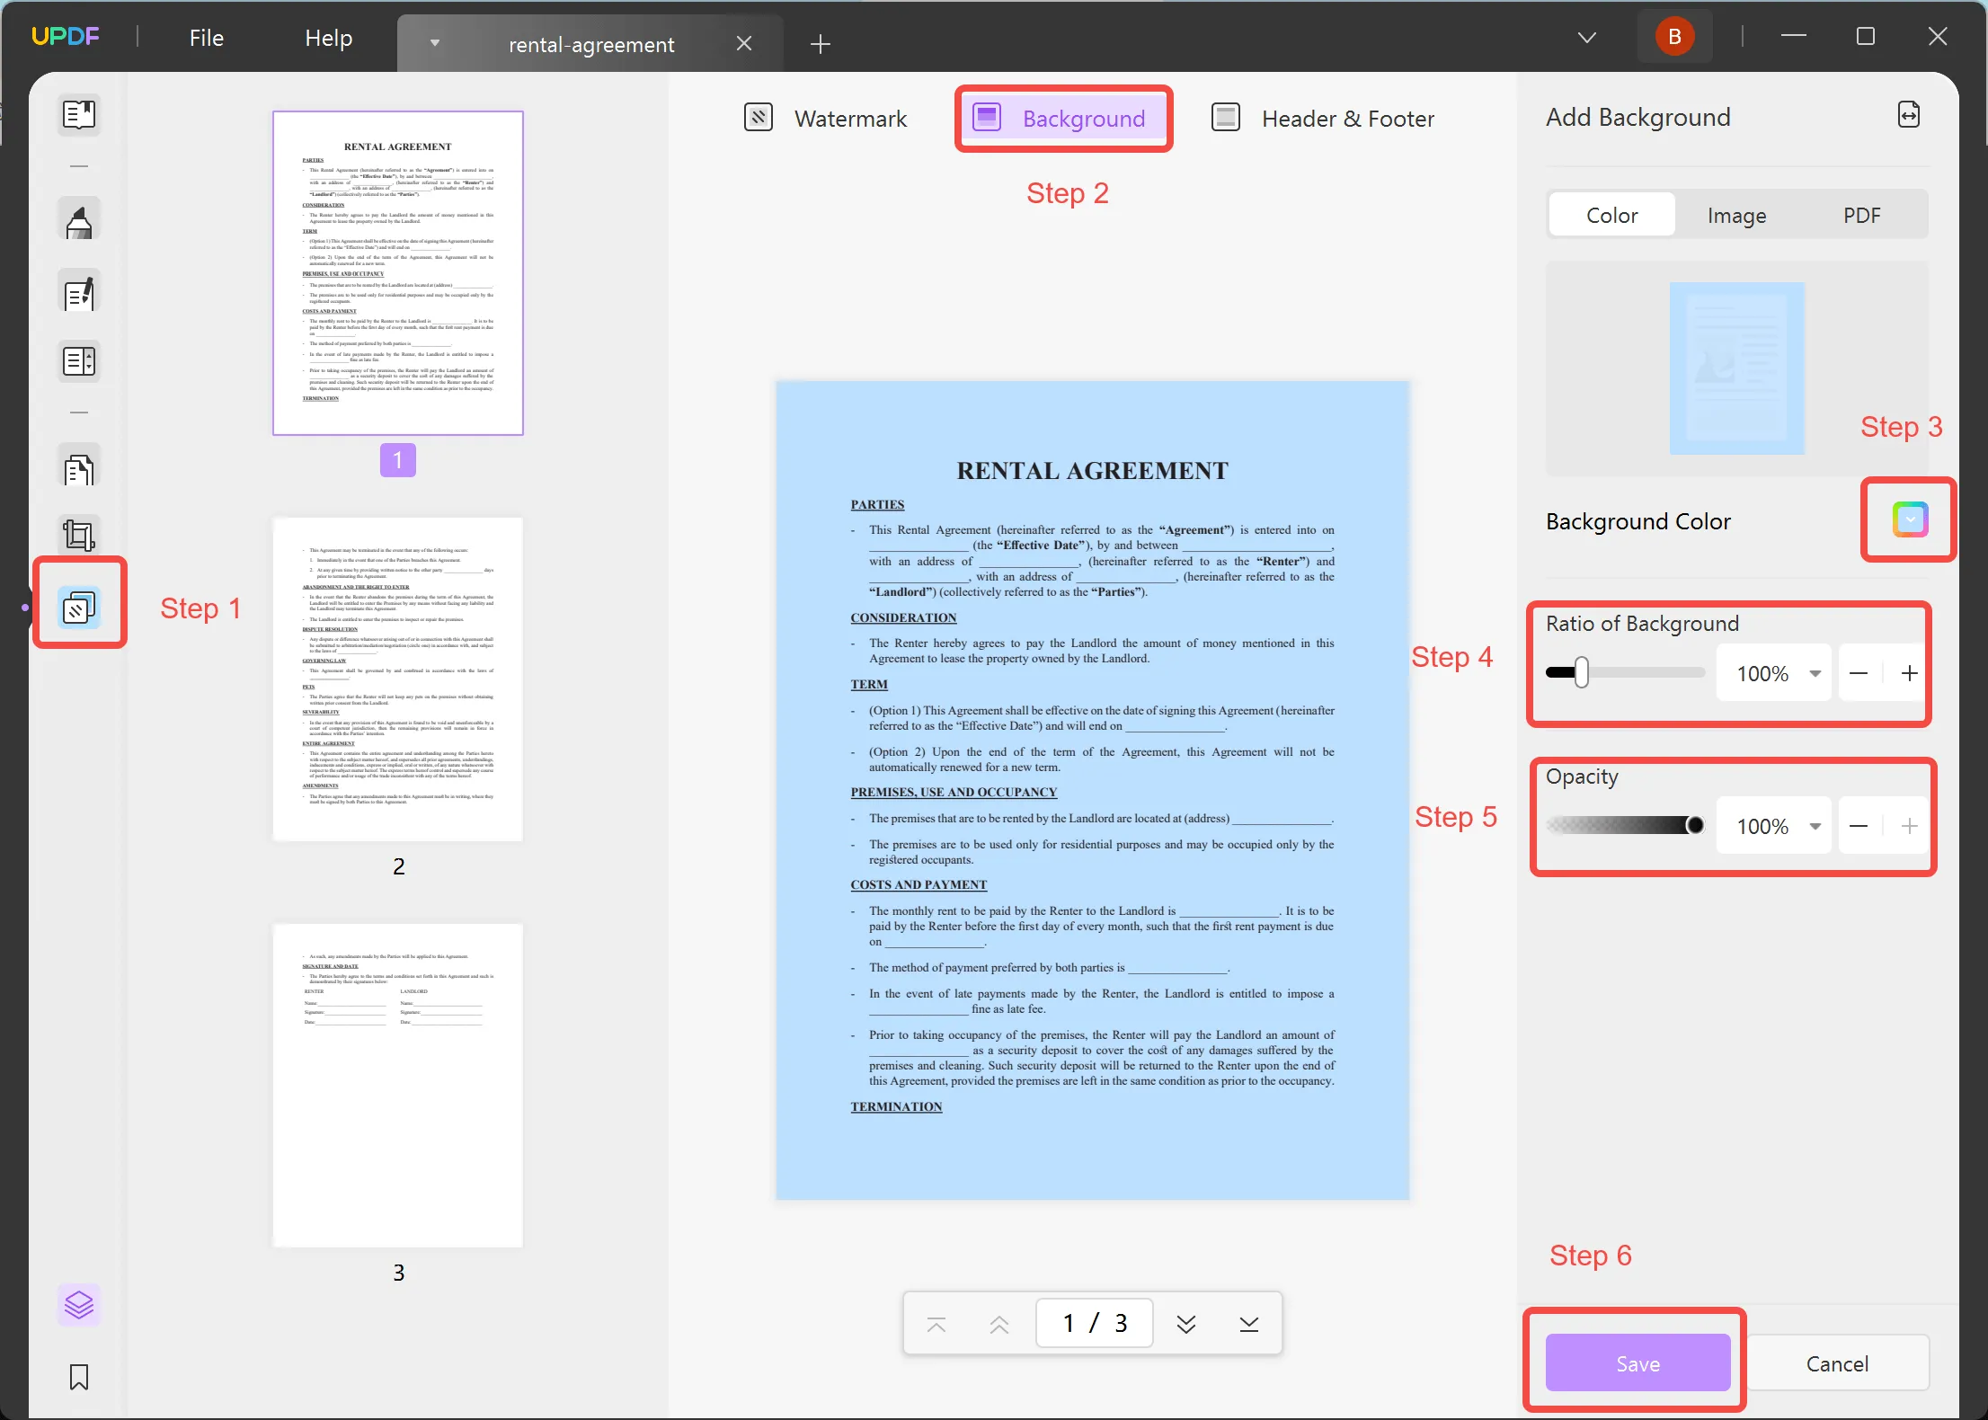This screenshot has height=1420, width=1988.
Task: Open the Bookmark panel at sidebar bottom
Action: [78, 1376]
